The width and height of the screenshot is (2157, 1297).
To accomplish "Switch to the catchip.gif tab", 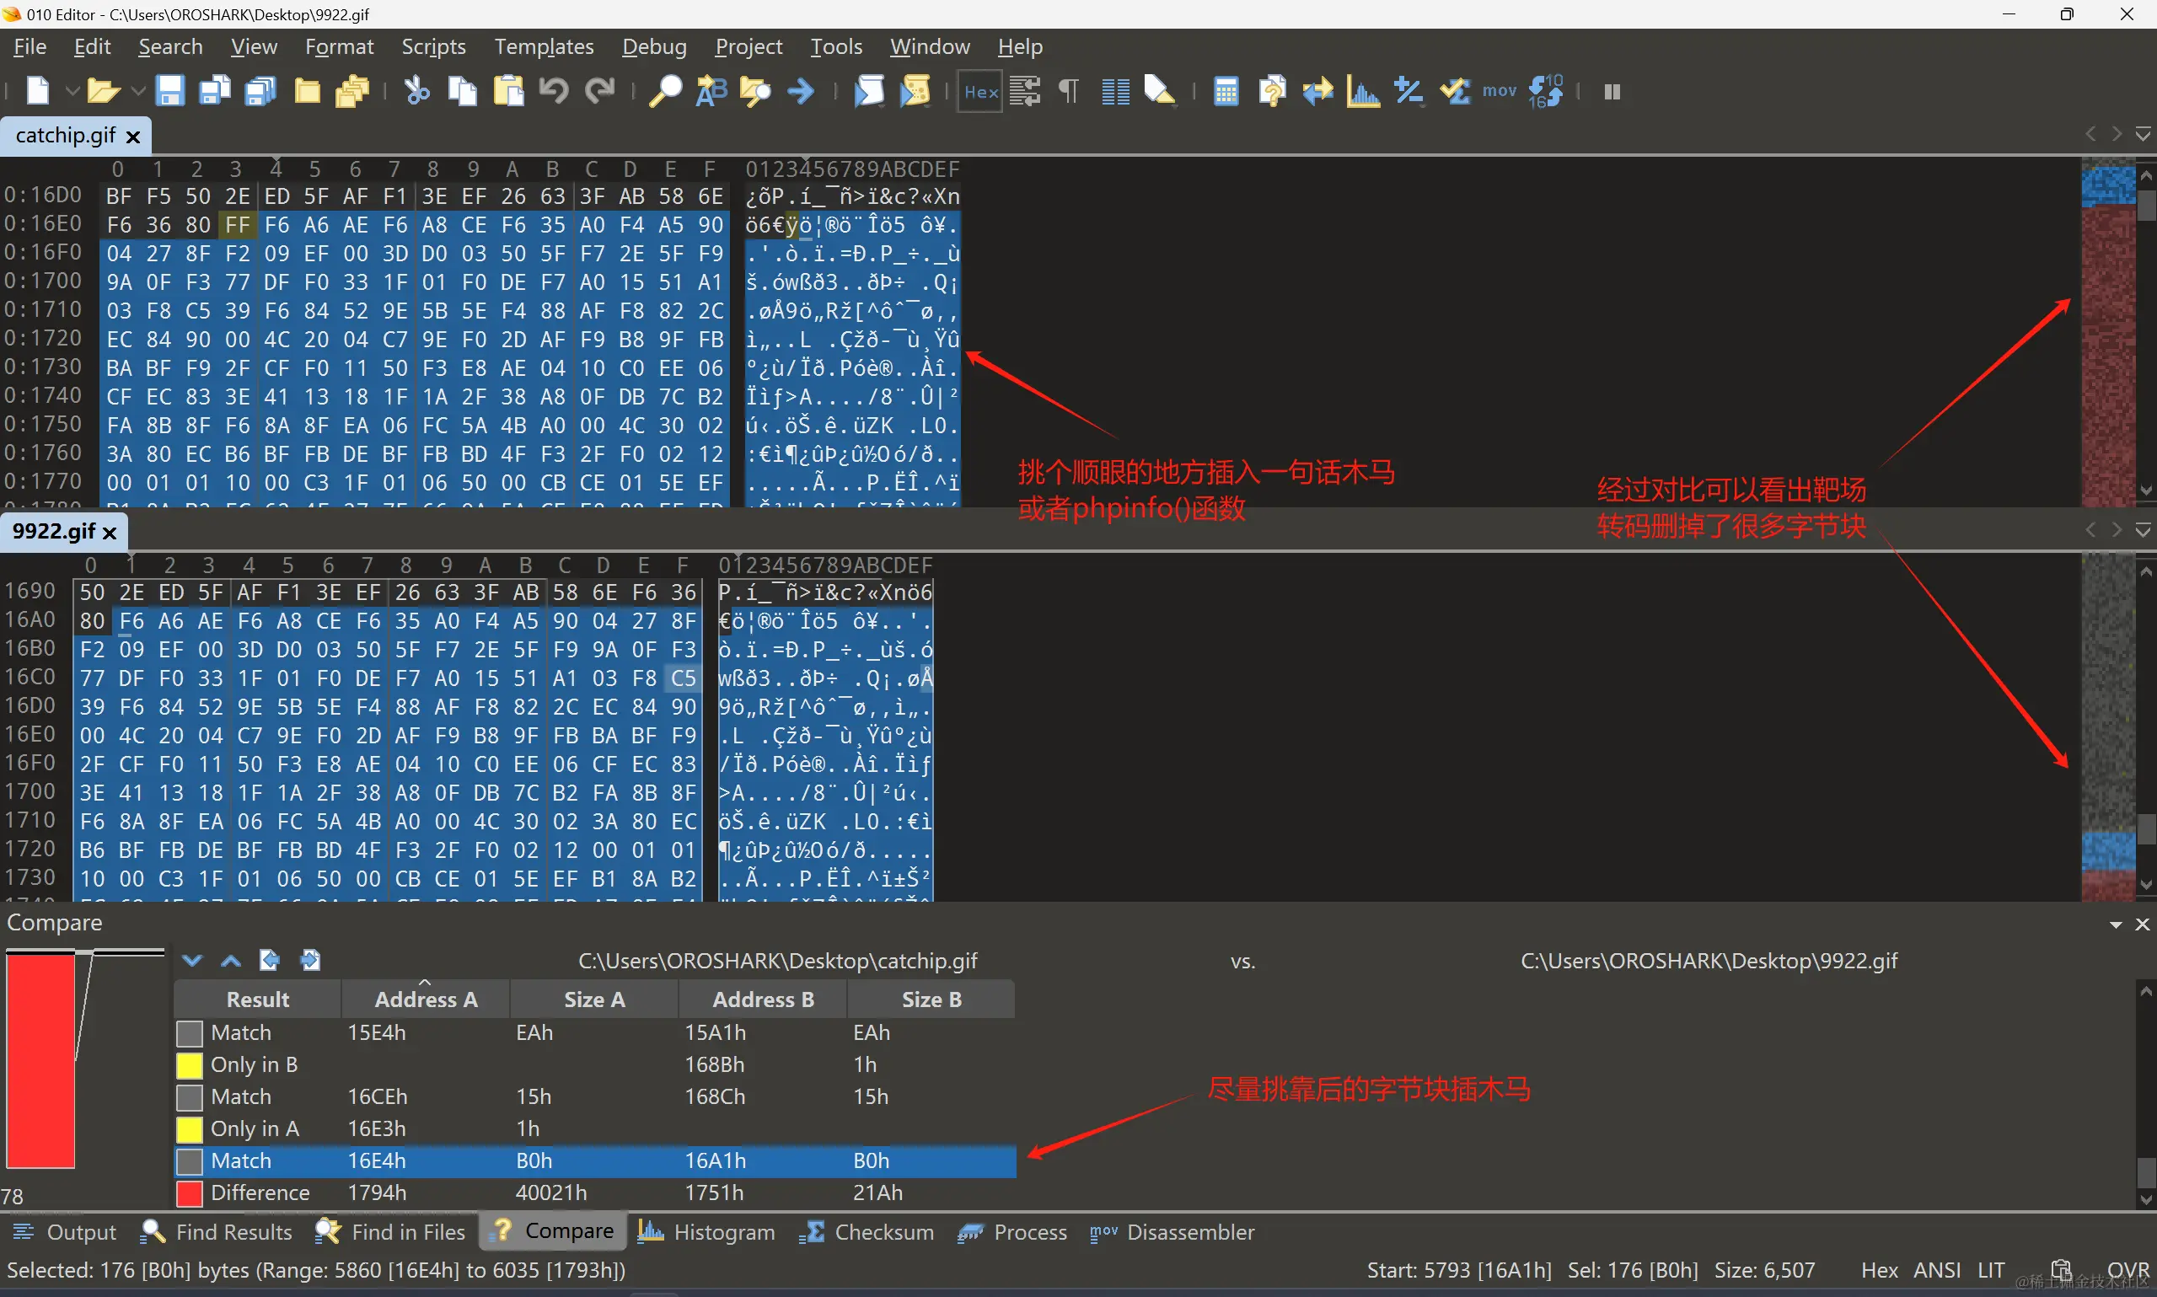I will click(x=66, y=136).
